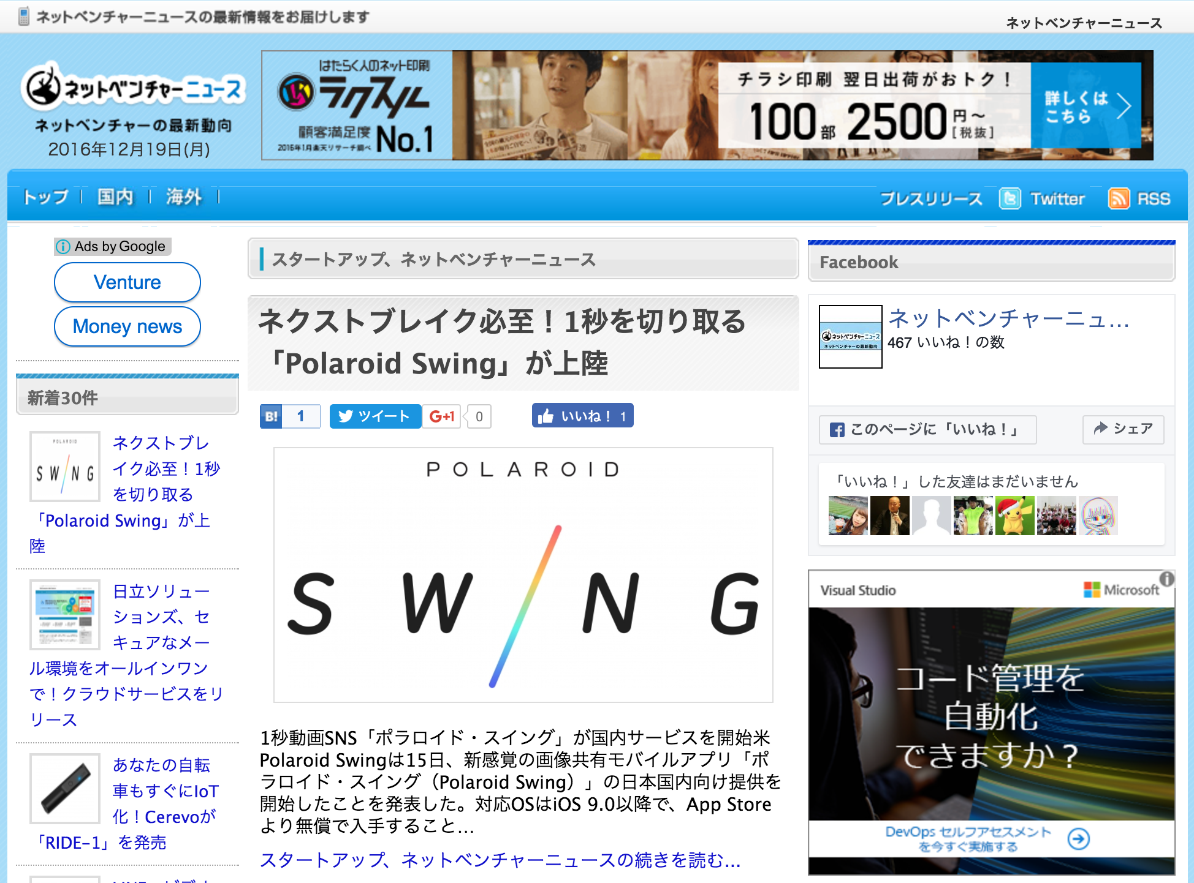Screen dimensions: 1194x883
Task: Click the ad info icon on Visual Studio ad
Action: click(x=1166, y=579)
